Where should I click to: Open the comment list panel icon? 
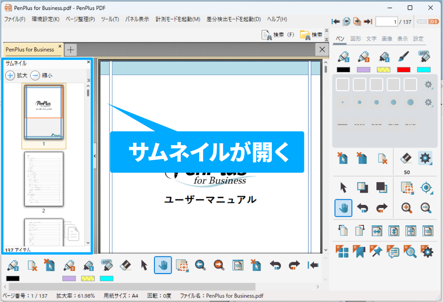(393, 251)
